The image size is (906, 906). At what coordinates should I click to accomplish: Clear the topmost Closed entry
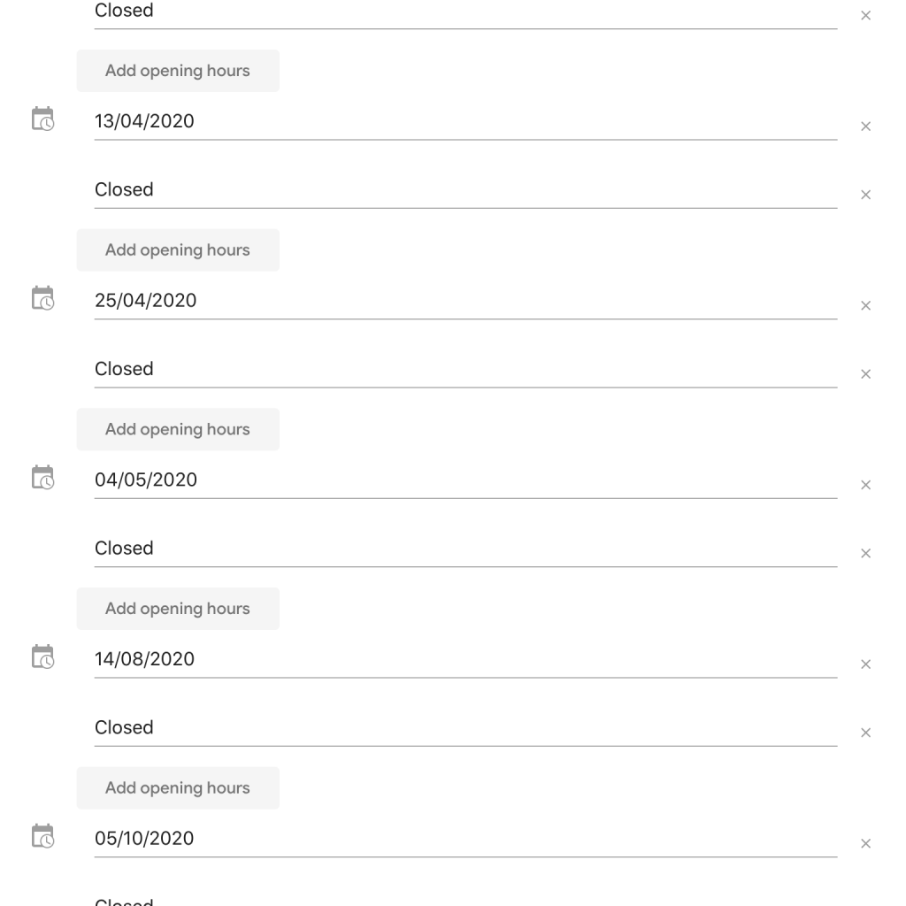coord(865,15)
